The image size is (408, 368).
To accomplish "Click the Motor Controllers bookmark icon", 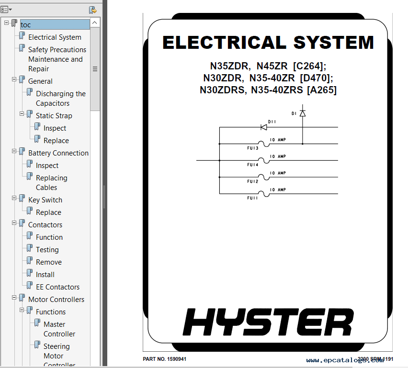I will coord(22,298).
